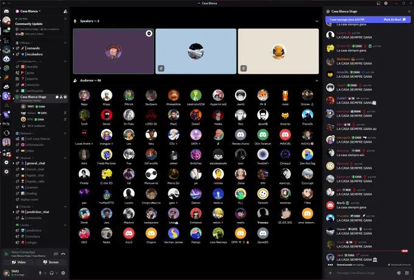The height and width of the screenshot is (280, 414).
Task: Open the general_chat channel
Action: [41, 163]
